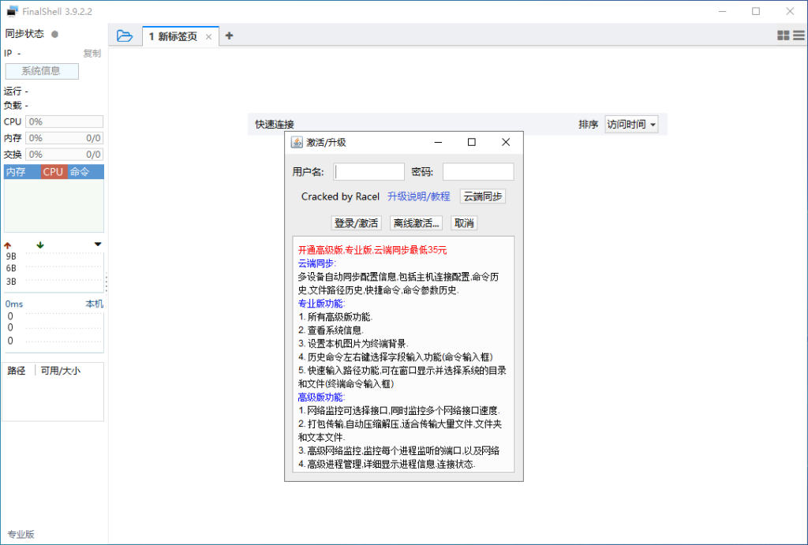Switch to list view using top-right icon
The width and height of the screenshot is (808, 545).
tap(797, 35)
